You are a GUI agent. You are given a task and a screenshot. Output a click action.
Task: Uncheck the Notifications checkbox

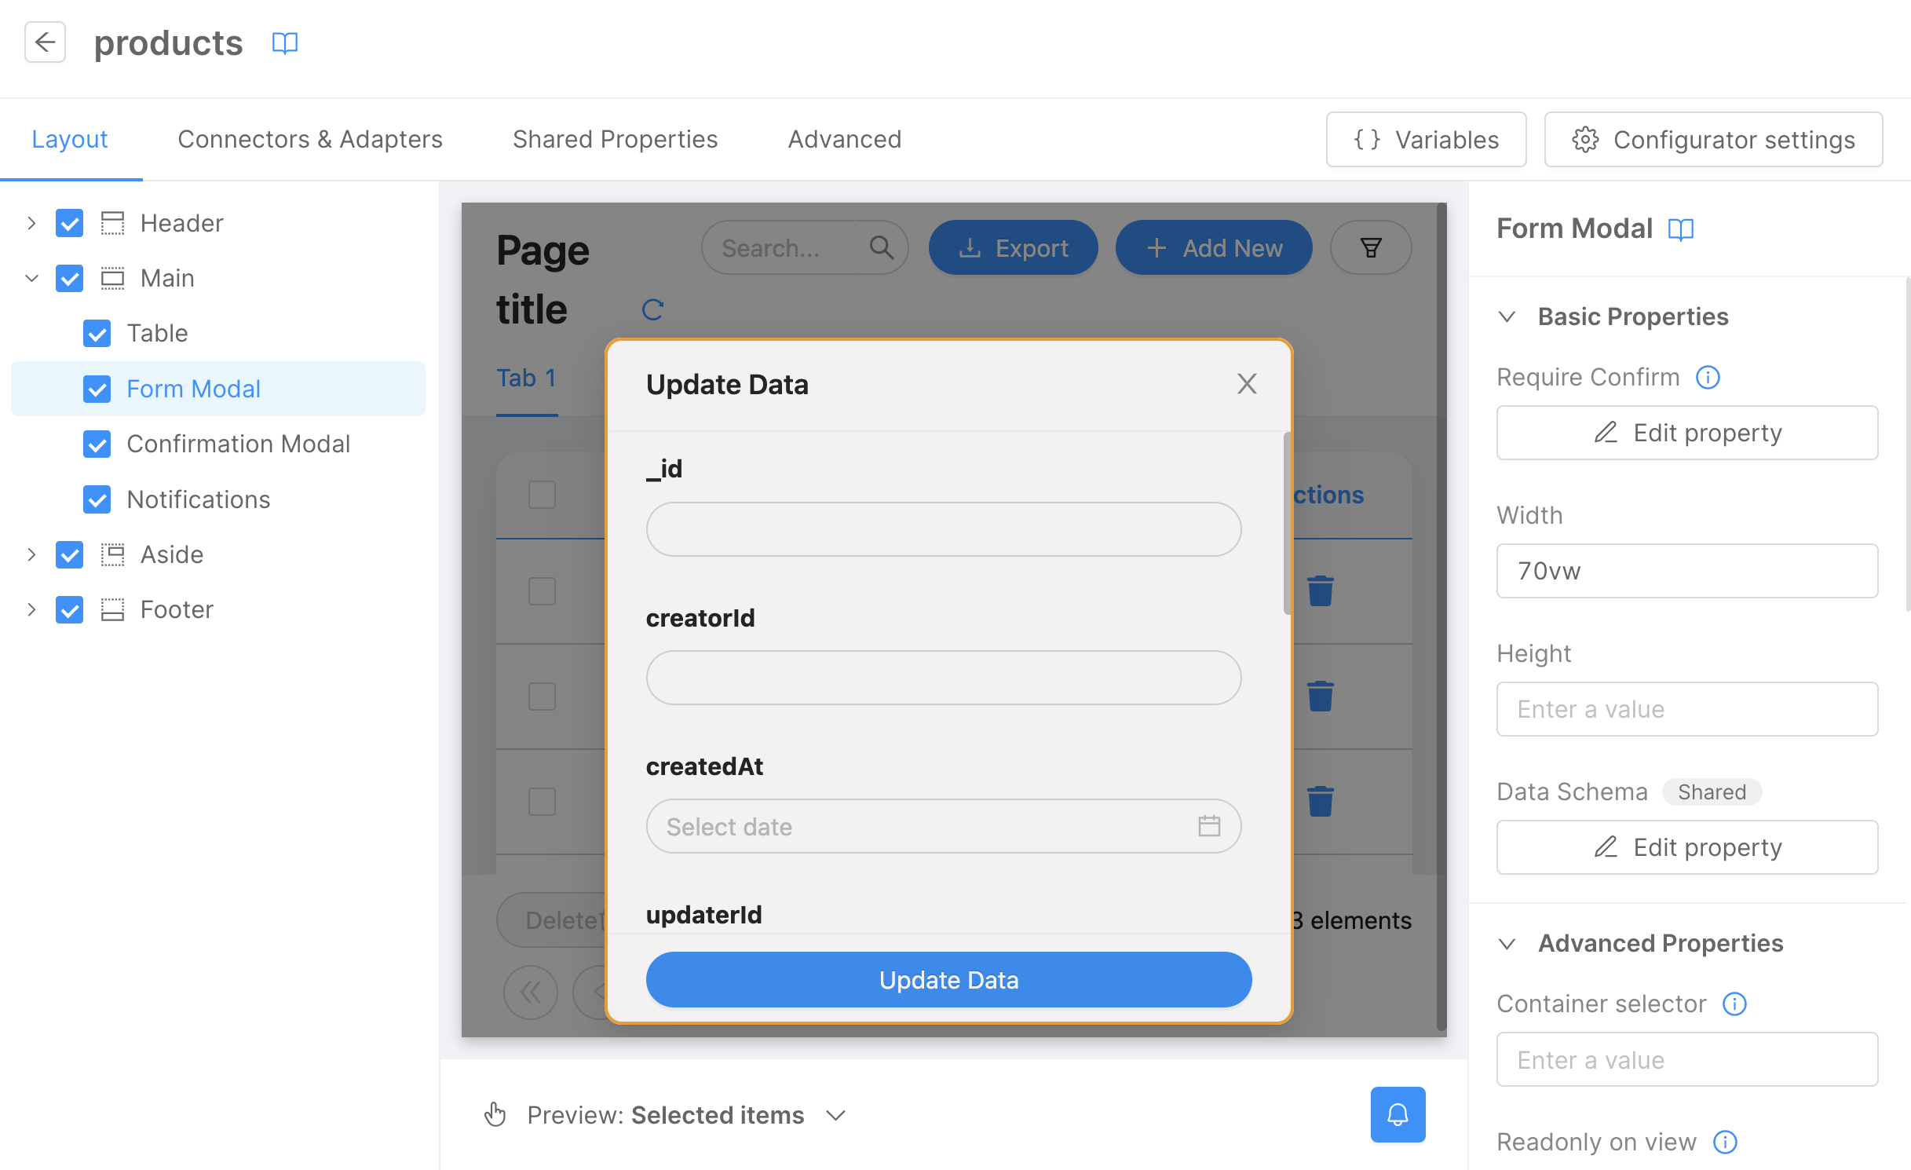[97, 499]
